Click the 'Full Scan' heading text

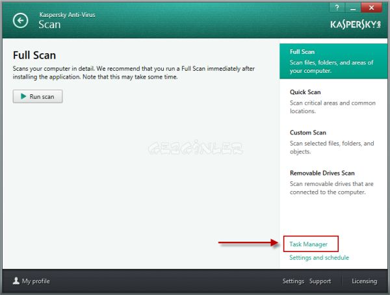[34, 55]
